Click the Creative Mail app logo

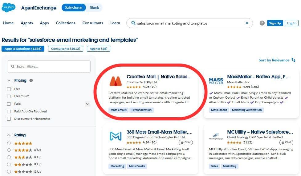click(116, 81)
